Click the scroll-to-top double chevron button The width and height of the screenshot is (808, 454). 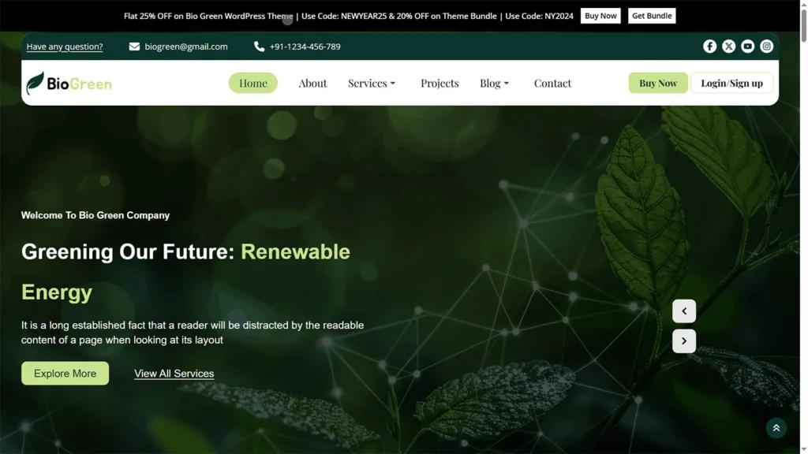click(x=776, y=428)
